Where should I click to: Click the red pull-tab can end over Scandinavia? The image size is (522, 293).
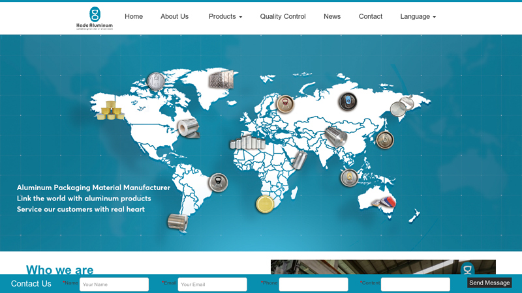pyautogui.click(x=285, y=104)
